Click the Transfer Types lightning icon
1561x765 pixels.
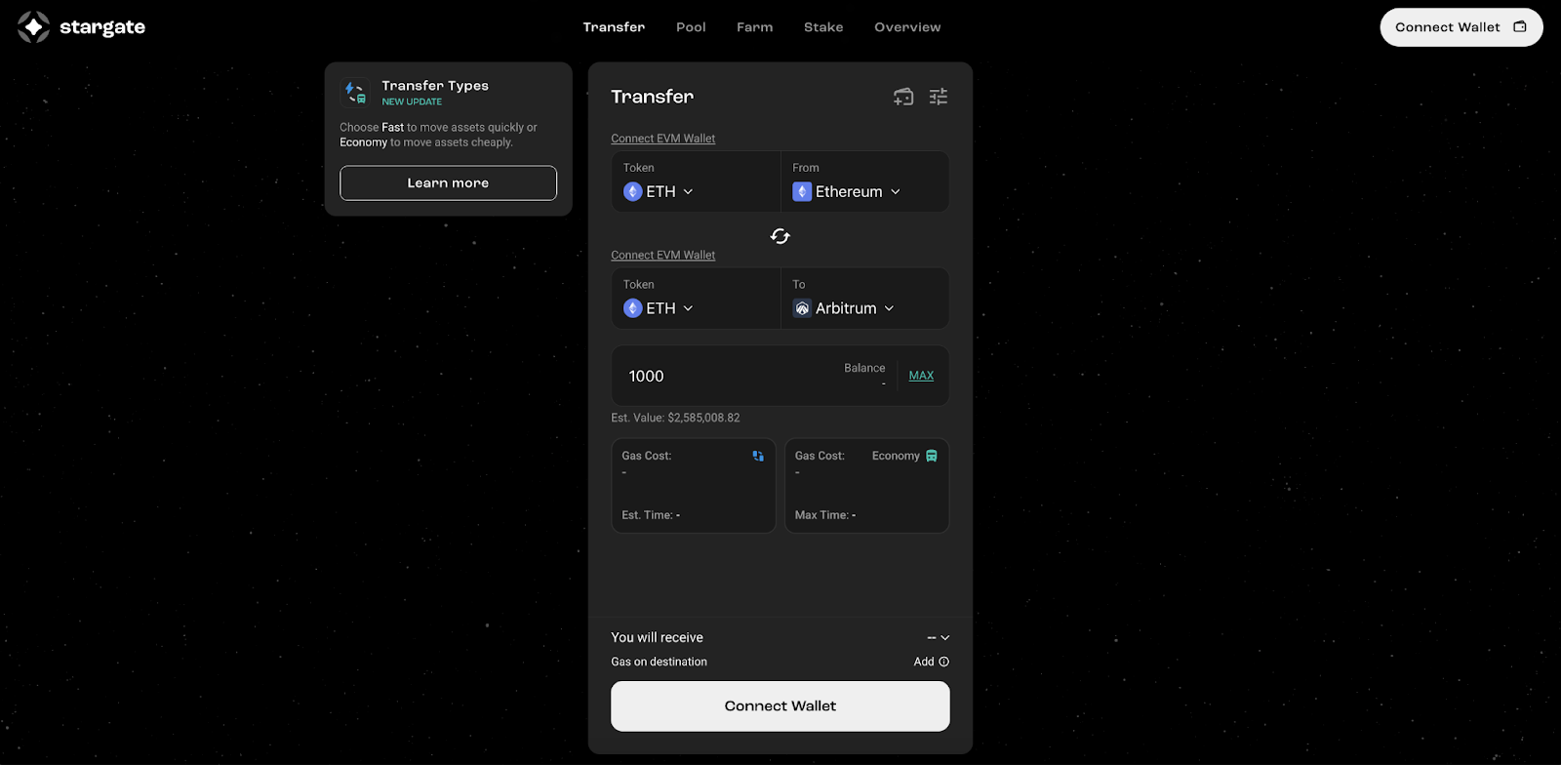(x=355, y=93)
